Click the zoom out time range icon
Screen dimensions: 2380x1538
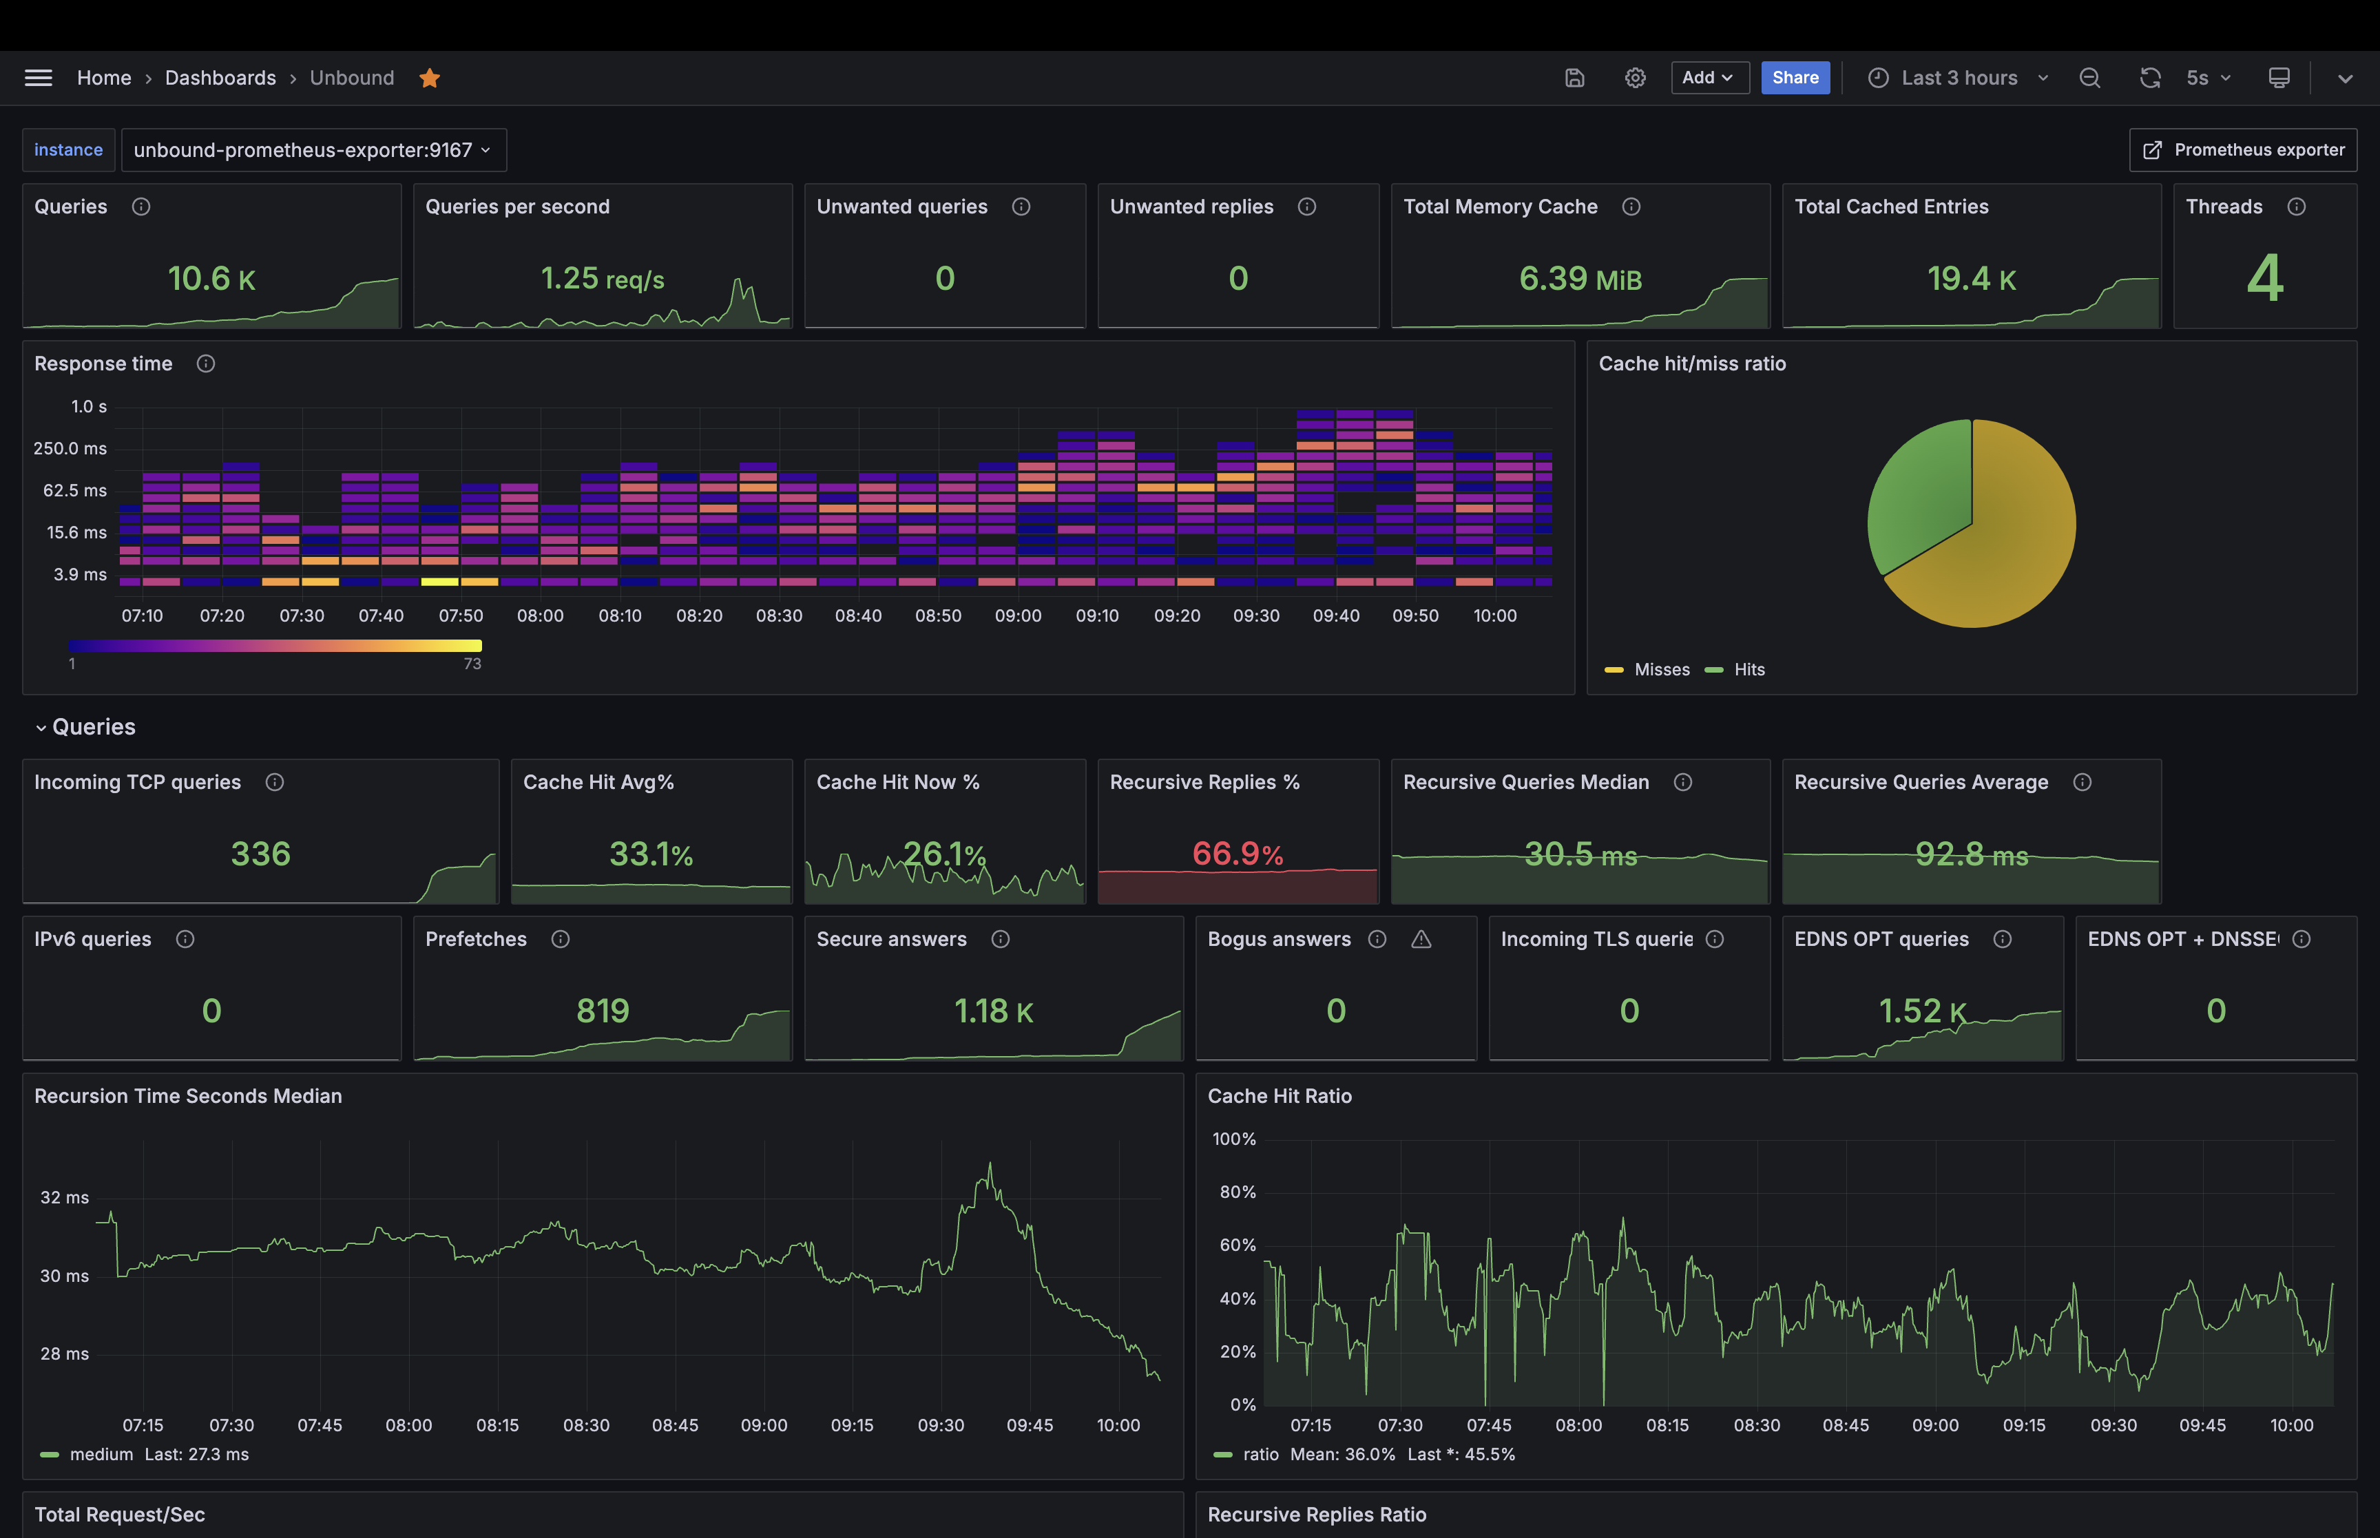pyautogui.click(x=2089, y=78)
